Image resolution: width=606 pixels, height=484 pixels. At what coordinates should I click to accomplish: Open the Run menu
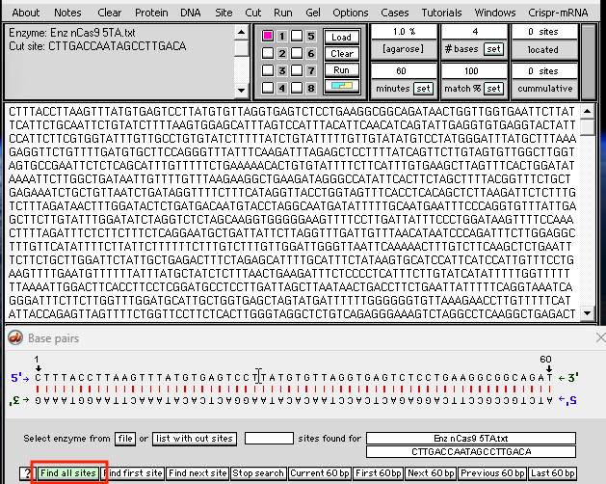point(283,13)
